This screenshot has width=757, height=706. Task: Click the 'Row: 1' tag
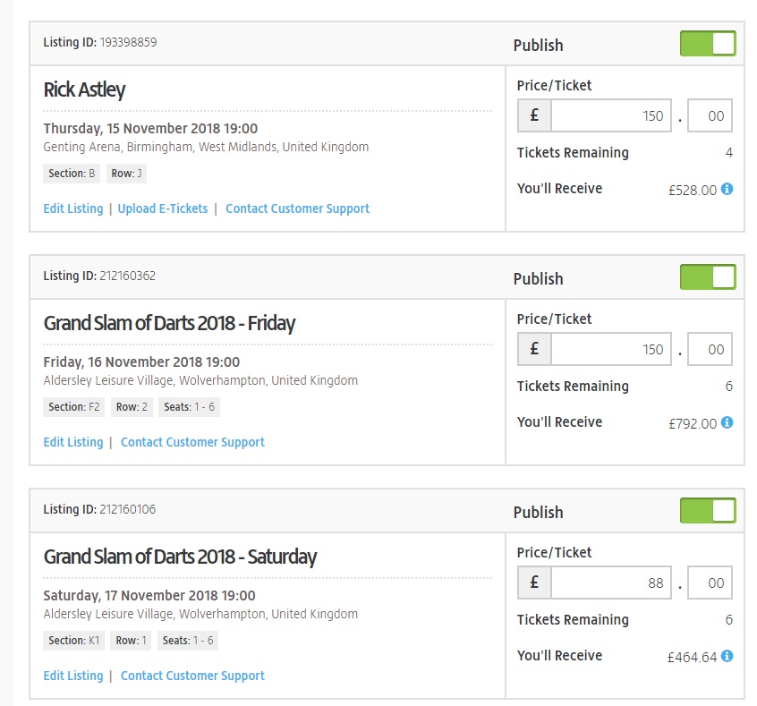(131, 641)
